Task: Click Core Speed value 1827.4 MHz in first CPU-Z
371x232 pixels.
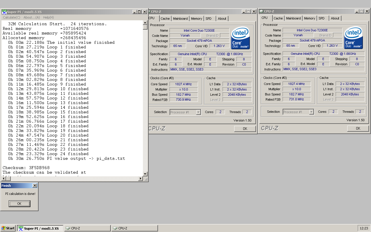Action: tap(183, 84)
